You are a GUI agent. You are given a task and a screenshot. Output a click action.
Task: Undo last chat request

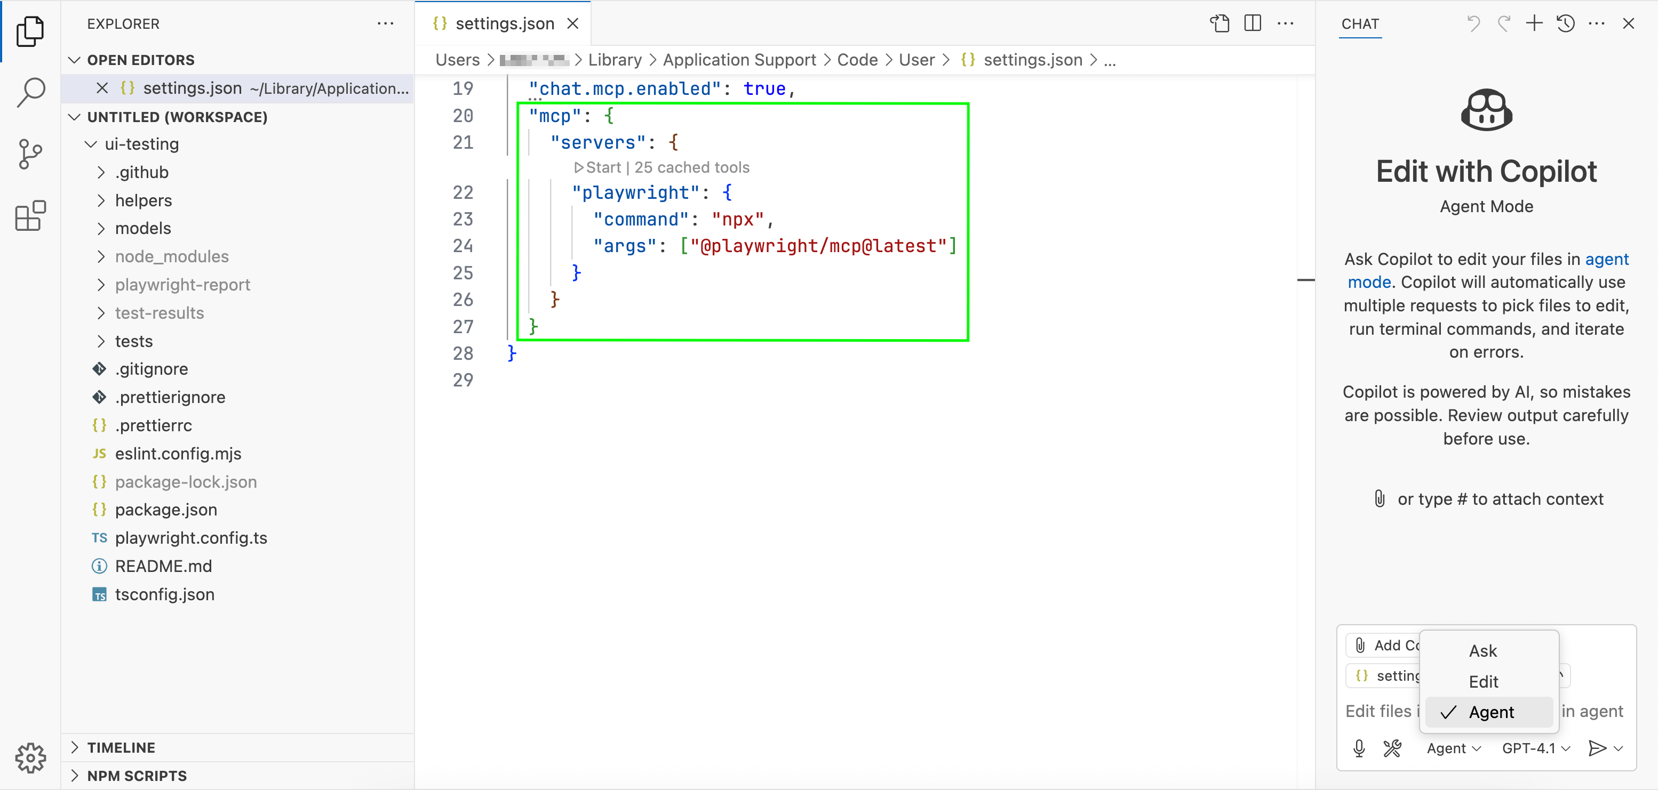tap(1473, 24)
